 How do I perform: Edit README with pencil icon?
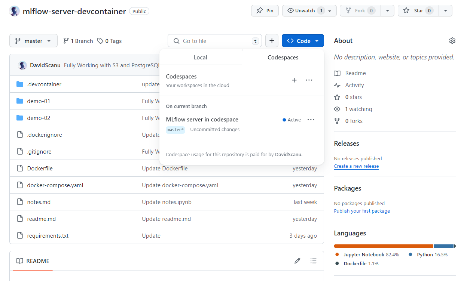pos(297,261)
